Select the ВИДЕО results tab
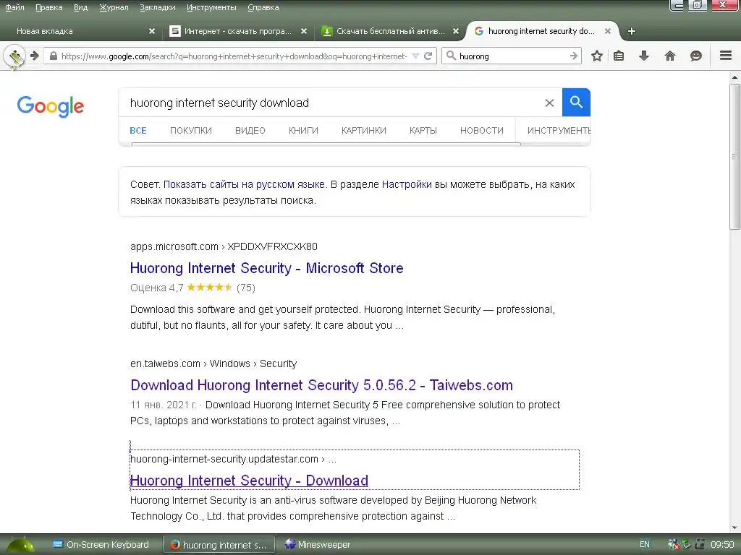The width and height of the screenshot is (741, 555). (250, 131)
